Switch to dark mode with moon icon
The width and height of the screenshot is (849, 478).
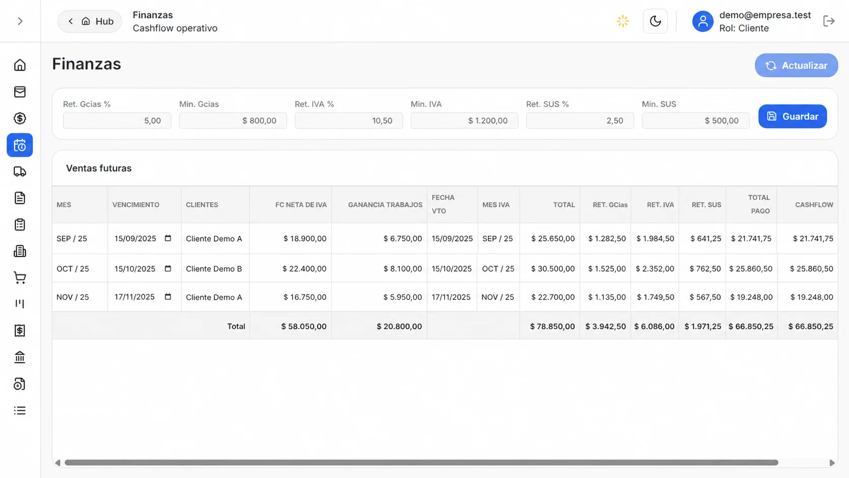pos(655,21)
